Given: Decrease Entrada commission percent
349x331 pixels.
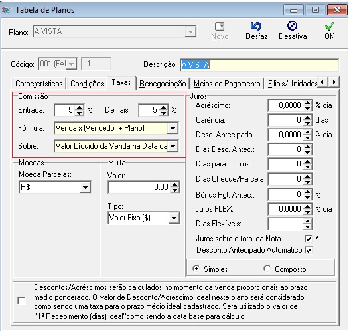Looking at the screenshot, I should coord(80,113).
